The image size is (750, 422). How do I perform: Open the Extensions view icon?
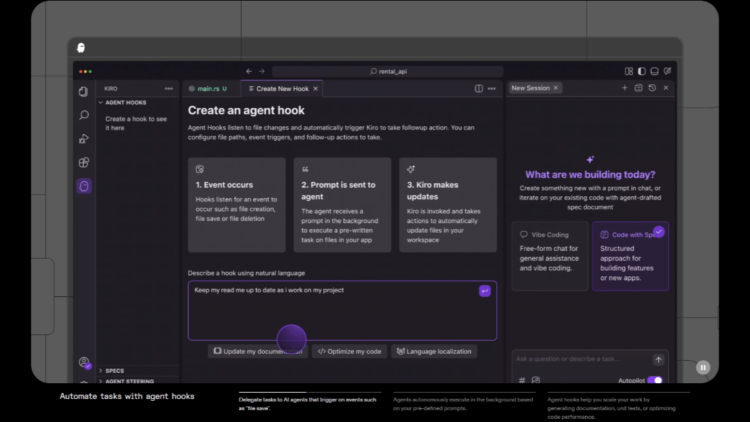(84, 163)
